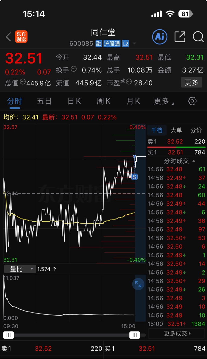Switch to 五日 tab

point(44,101)
